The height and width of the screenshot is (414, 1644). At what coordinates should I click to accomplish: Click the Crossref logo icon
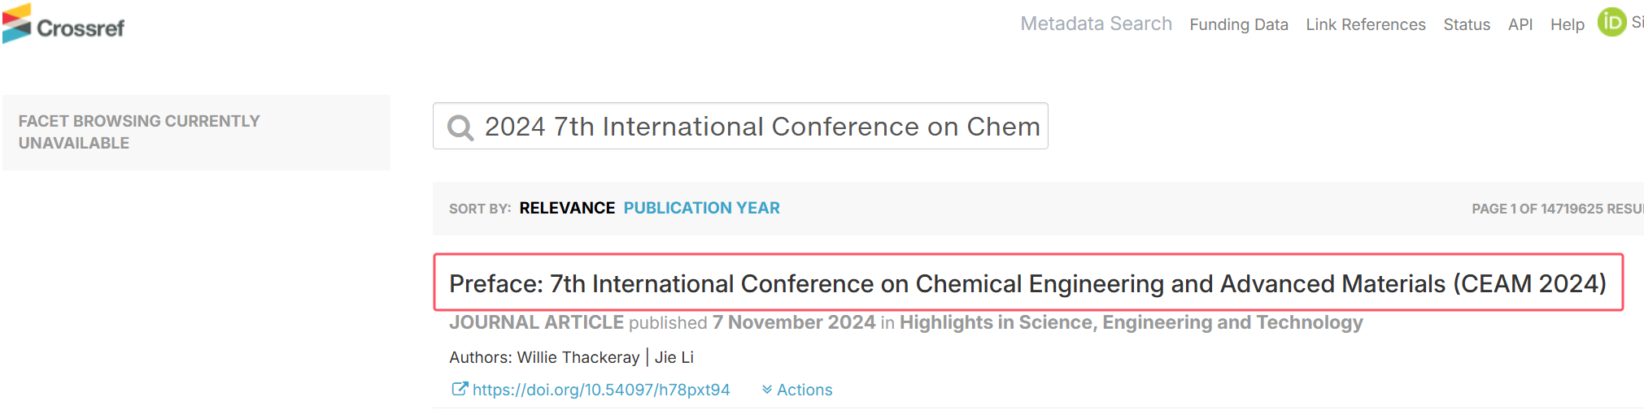point(17,24)
